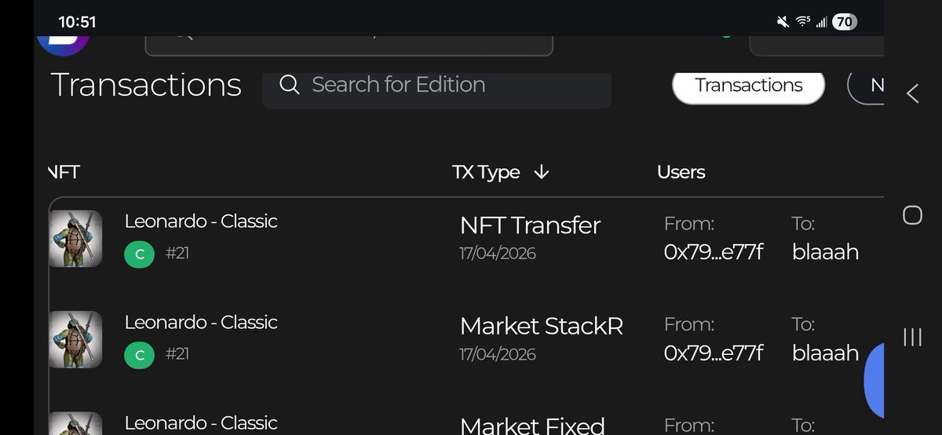
Task: Tap the blue floating button at right edge
Action: coord(874,381)
